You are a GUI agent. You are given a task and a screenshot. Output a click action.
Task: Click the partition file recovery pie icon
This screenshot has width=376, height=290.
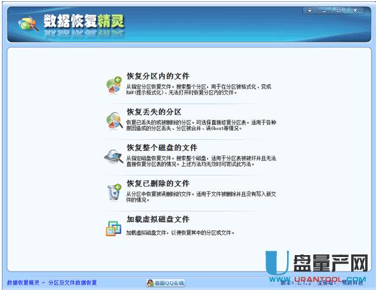114,85
